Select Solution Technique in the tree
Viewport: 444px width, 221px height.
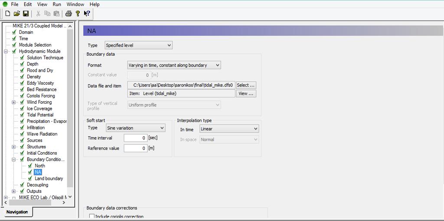pos(45,58)
